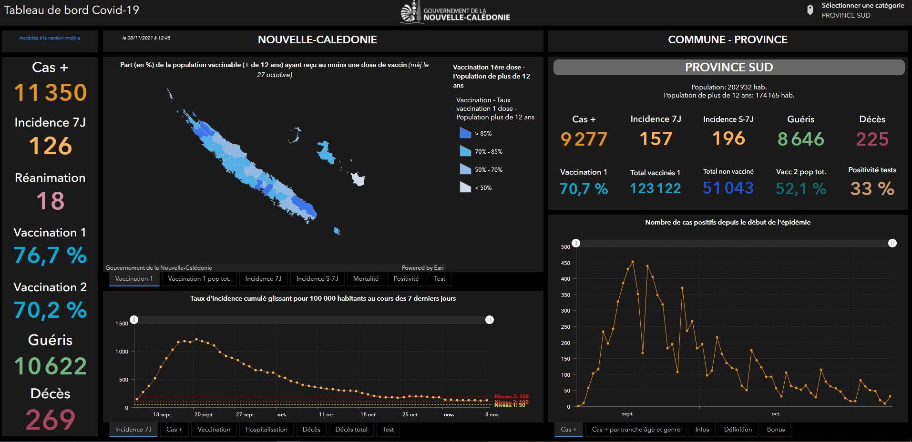The height and width of the screenshot is (442, 912).
Task: Click the Nouvelle-Calédonie government logo
Action: point(455,13)
